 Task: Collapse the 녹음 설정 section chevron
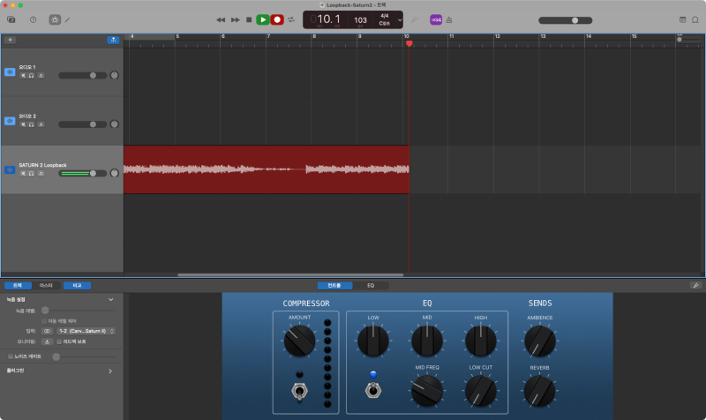coord(111,300)
